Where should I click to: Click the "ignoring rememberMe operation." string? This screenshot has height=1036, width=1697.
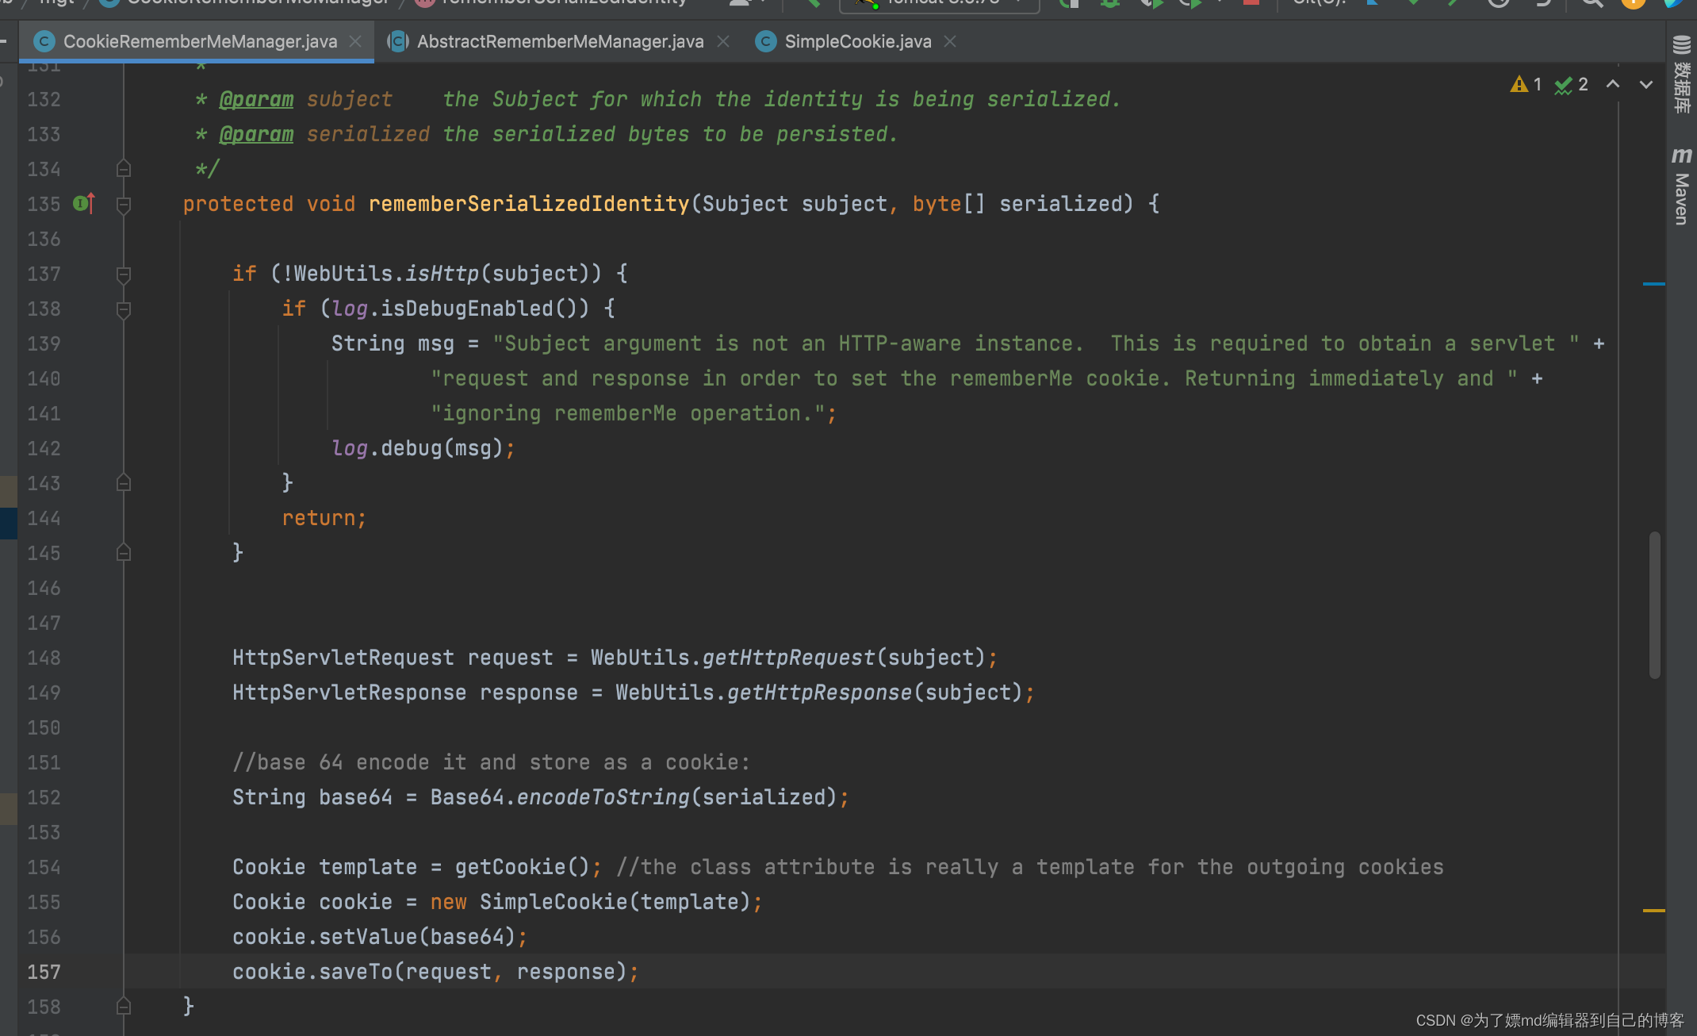(x=627, y=413)
